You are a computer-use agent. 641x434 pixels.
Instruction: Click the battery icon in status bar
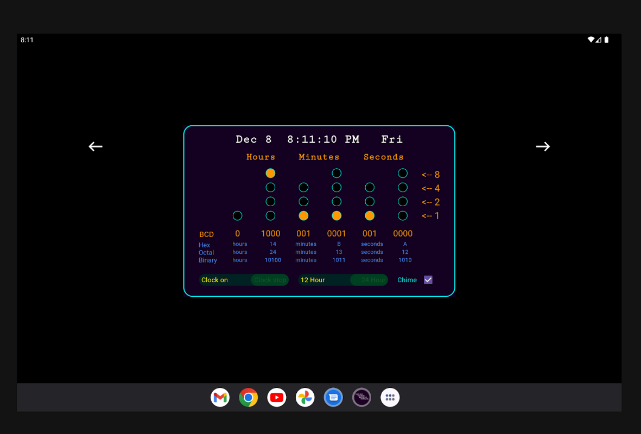click(607, 40)
